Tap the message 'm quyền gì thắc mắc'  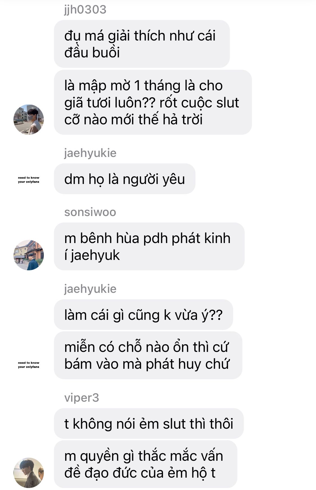pos(146,464)
